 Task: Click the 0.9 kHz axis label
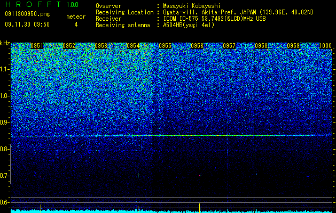(5, 122)
